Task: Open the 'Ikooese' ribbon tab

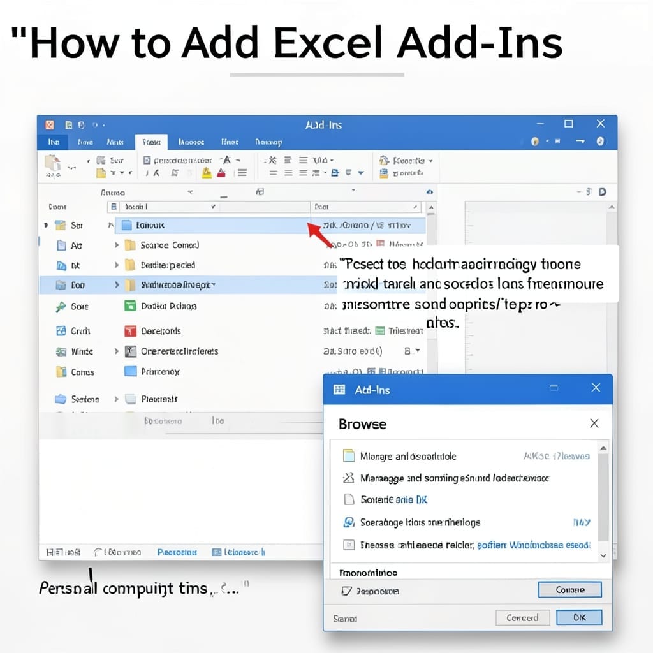Action: 191,142
